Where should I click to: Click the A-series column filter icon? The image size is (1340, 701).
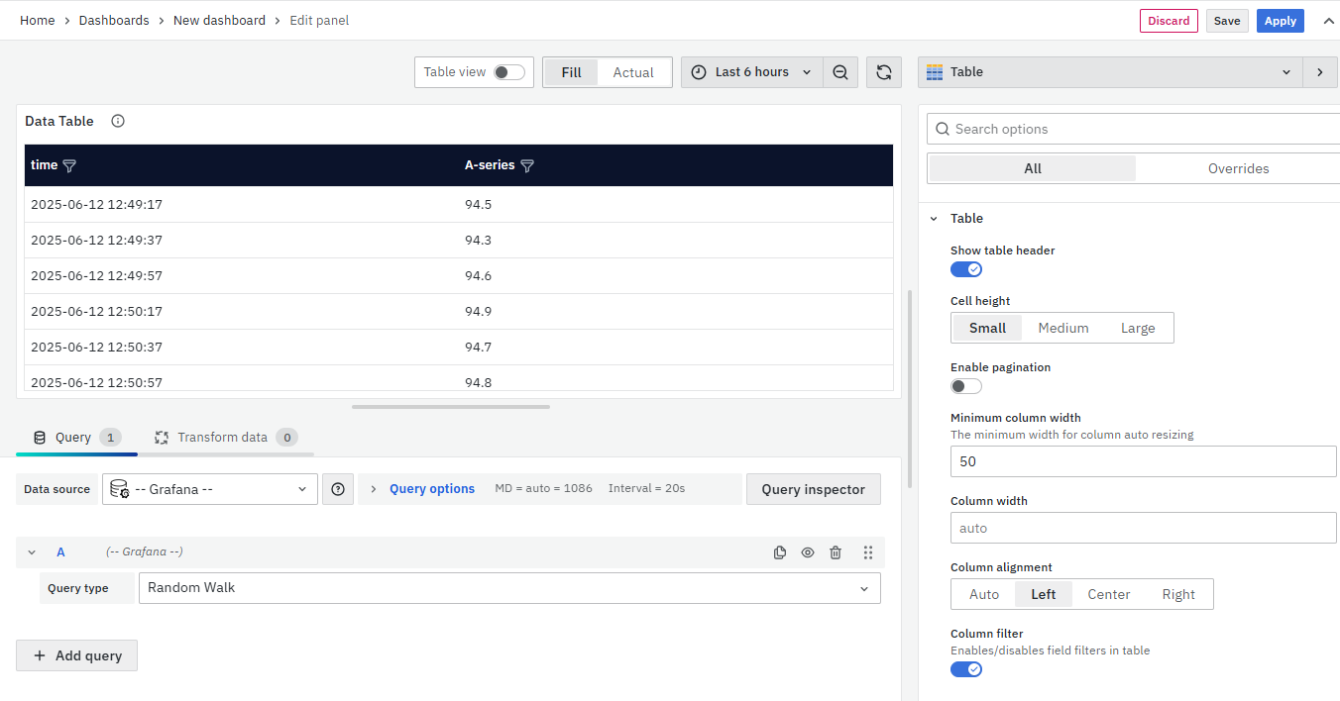click(527, 166)
